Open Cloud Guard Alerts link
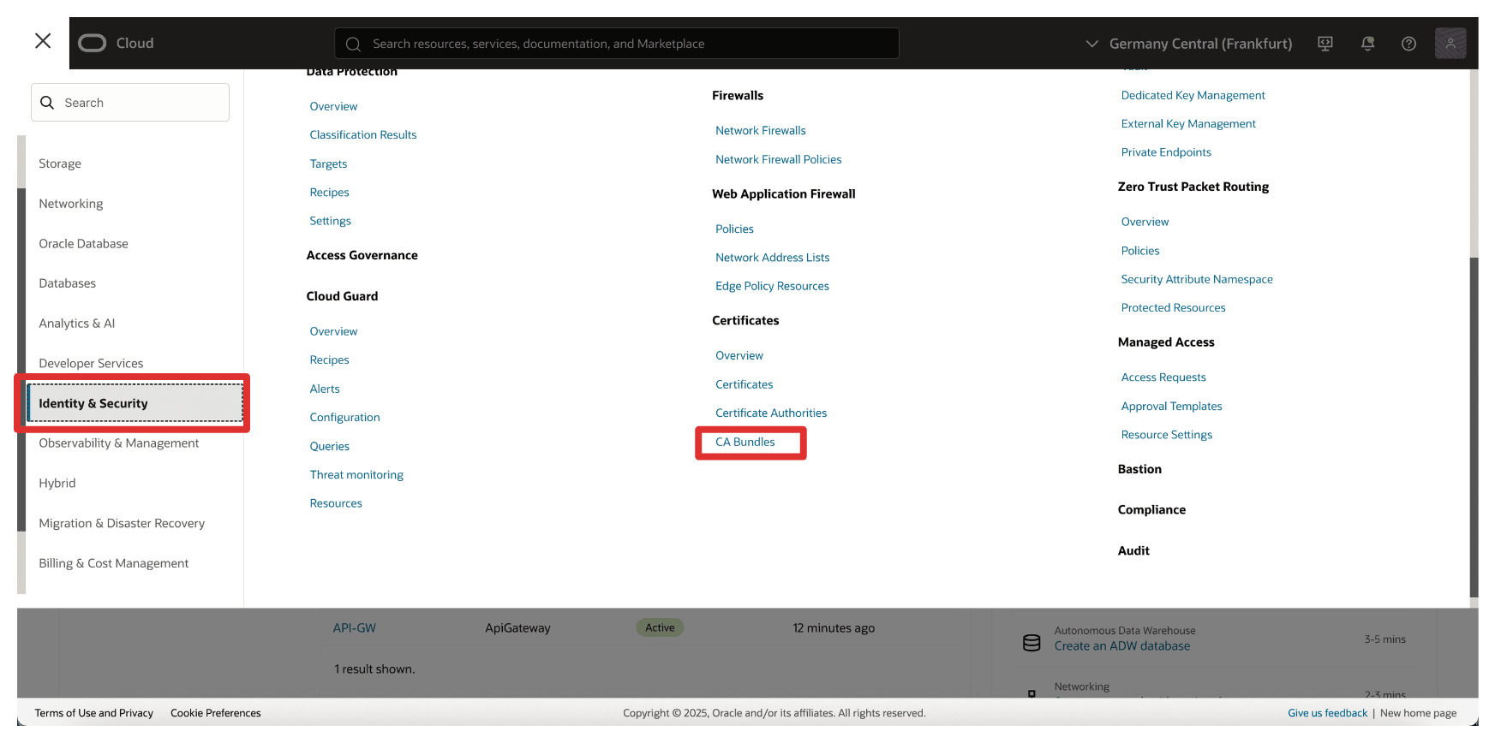 [x=325, y=389]
